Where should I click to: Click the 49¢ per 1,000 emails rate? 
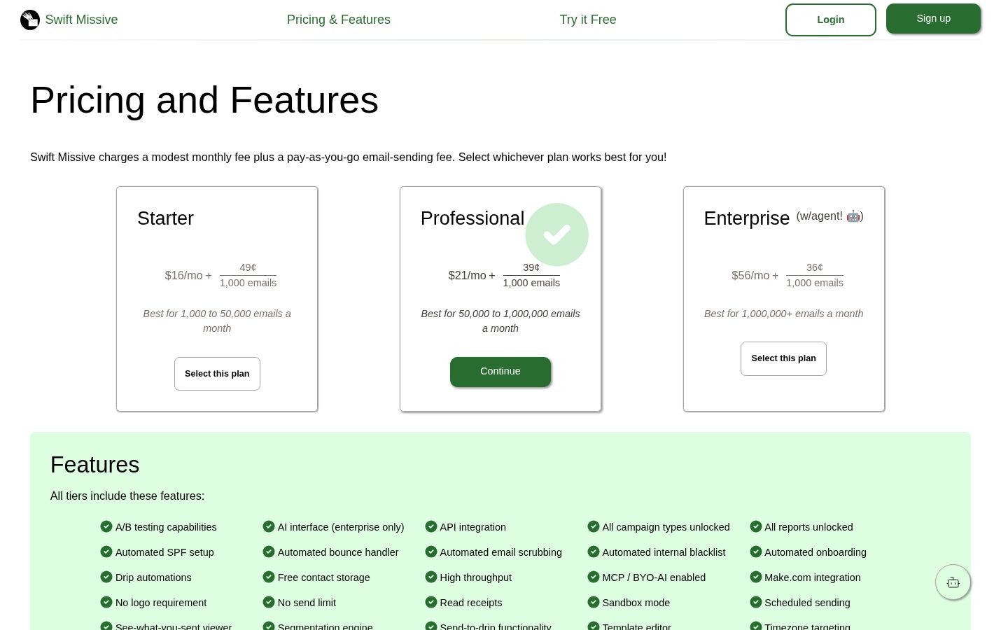pyautogui.click(x=248, y=275)
